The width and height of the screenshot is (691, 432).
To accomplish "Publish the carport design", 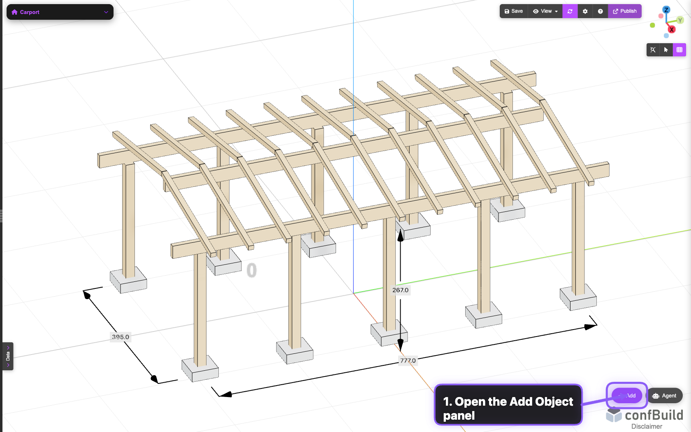I will coord(625,11).
